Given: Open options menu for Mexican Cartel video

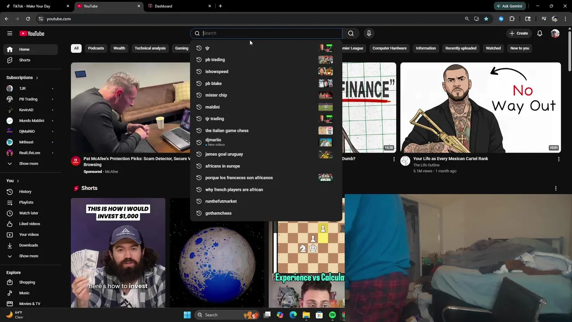Looking at the screenshot, I should pyautogui.click(x=559, y=159).
